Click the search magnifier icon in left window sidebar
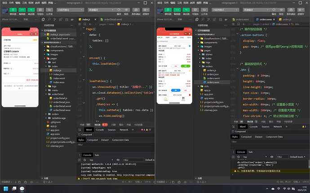The width and height of the screenshot is (310, 193). click(x=49, y=20)
